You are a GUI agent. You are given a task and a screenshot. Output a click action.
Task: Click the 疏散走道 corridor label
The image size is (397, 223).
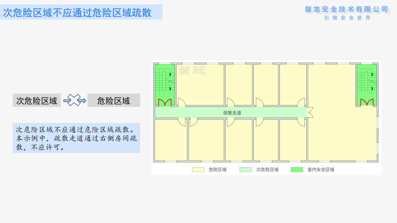pyautogui.click(x=232, y=113)
